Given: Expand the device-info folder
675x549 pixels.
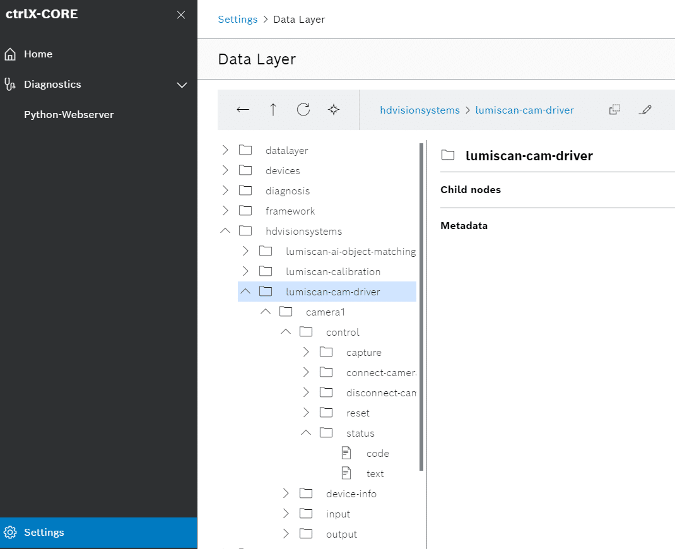Looking at the screenshot, I should [x=286, y=494].
